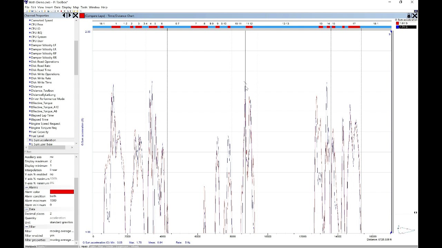Select the Engine Speed Request channel
Screen dimensions: 442x248
(46, 124)
